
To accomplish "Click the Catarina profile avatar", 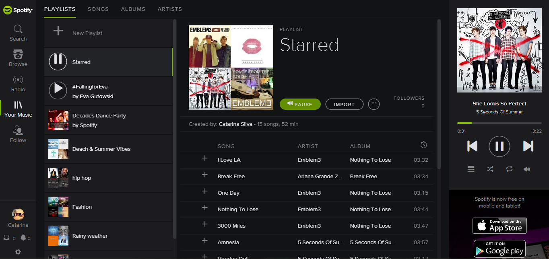I will [x=18, y=214].
